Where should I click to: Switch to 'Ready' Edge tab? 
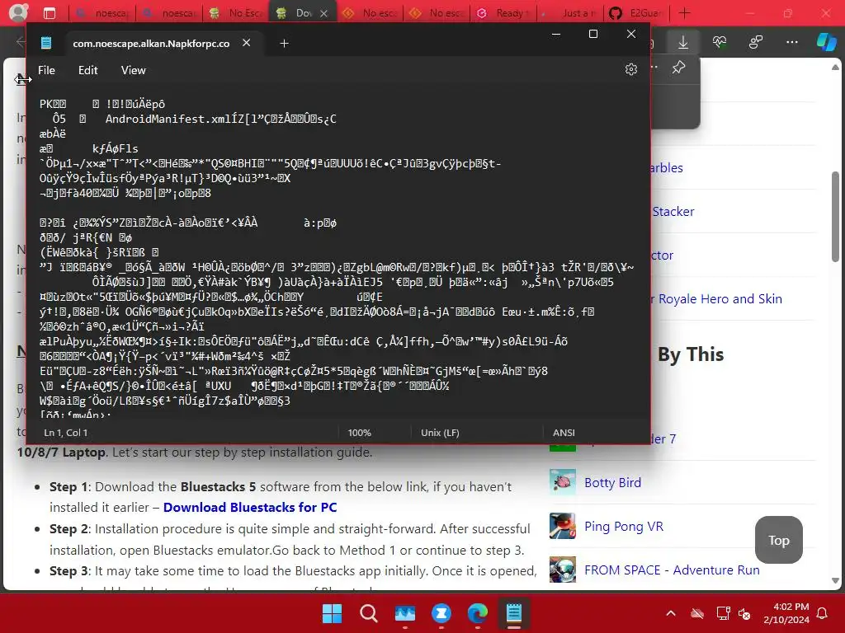(503, 13)
